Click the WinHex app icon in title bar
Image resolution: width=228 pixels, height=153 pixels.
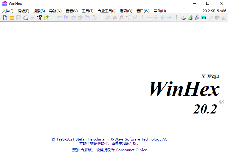(x=5, y=3)
